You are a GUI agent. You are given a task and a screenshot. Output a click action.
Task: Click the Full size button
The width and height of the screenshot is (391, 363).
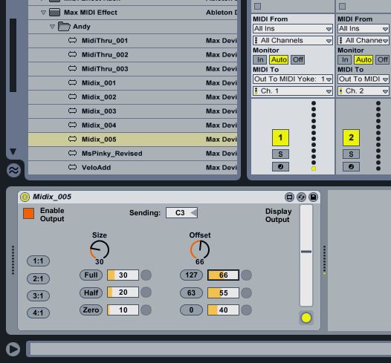[91, 275]
